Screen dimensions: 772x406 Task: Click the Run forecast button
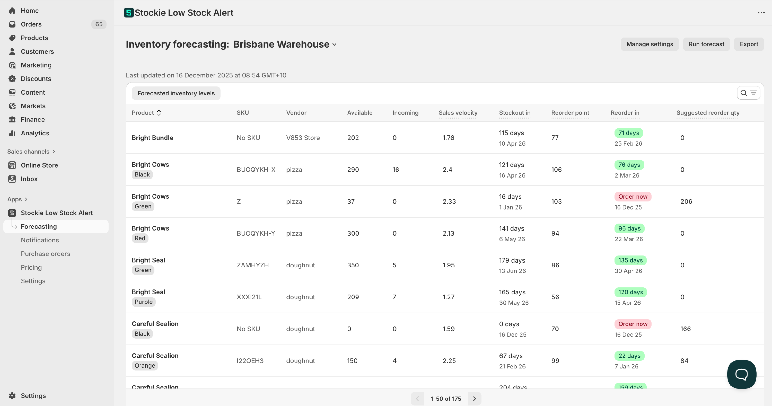pyautogui.click(x=706, y=44)
